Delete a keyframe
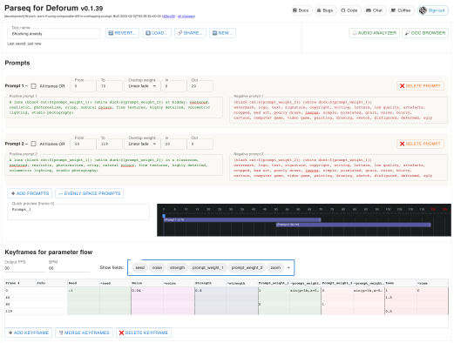Screen dimensions: 454x343 [144, 333]
